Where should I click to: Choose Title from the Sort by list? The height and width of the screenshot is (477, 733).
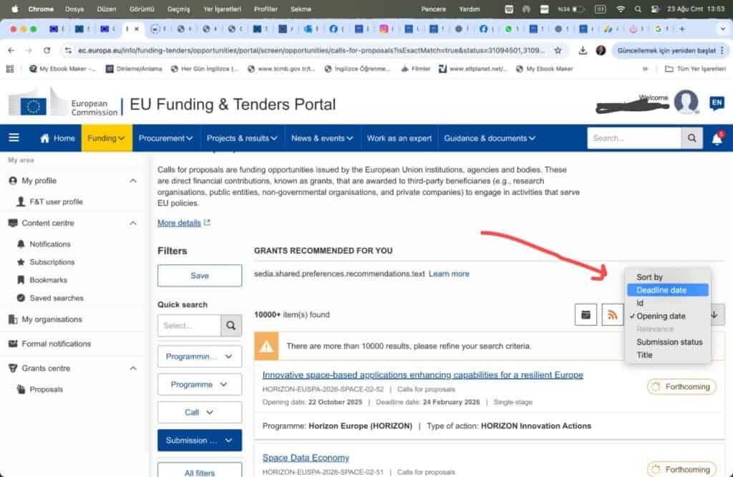[644, 355]
